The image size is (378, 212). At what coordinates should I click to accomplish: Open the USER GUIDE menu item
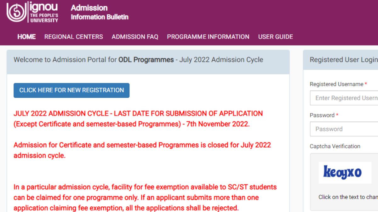(275, 37)
